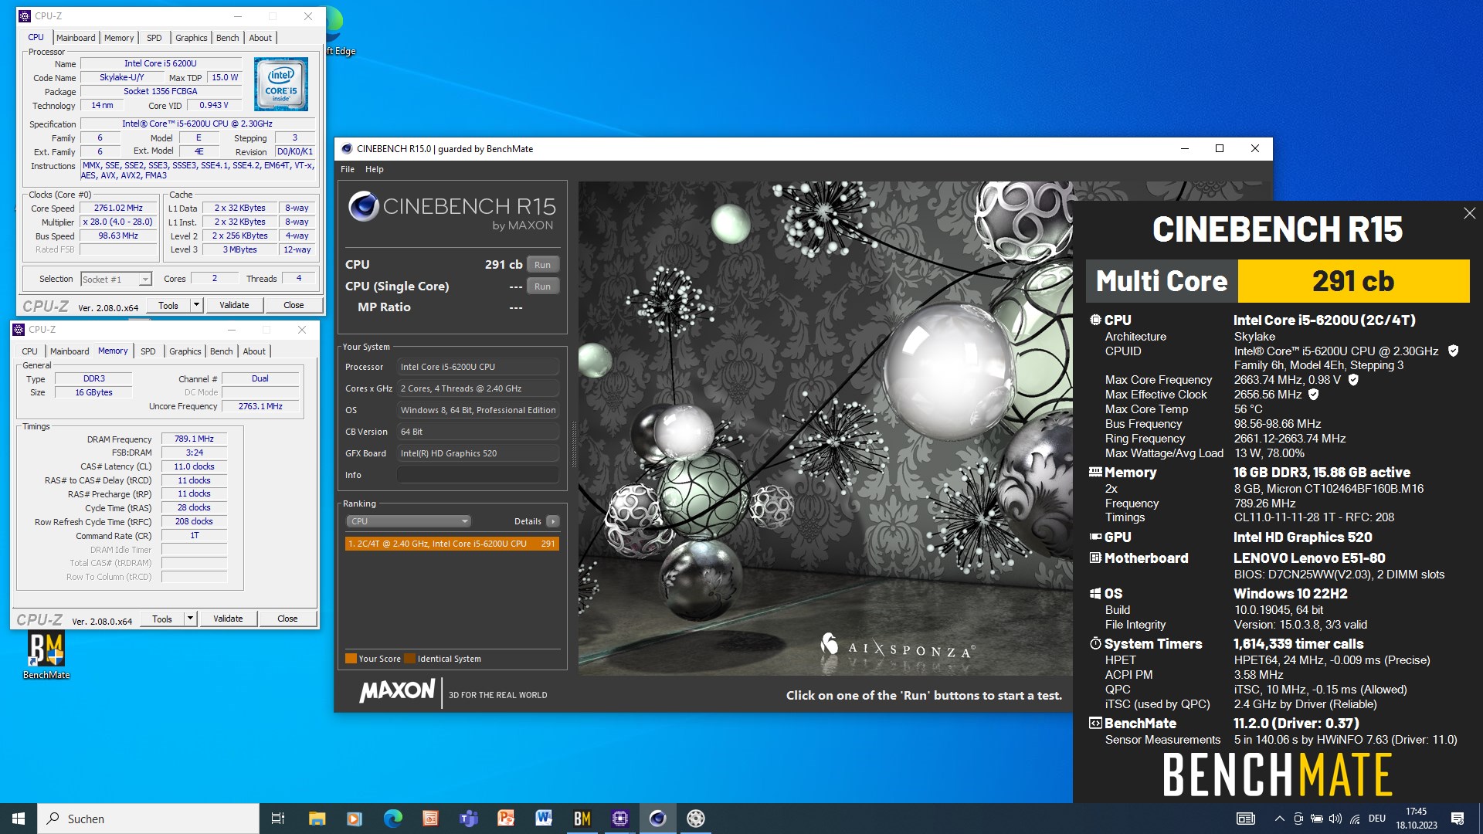Viewport: 1483px width, 834px height.
Task: Show hidden system tray icons
Action: pyautogui.click(x=1279, y=819)
